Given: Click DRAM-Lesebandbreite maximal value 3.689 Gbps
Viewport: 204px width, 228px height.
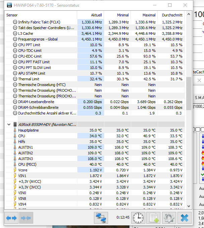Looking at the screenshot, I should [x=146, y=102].
